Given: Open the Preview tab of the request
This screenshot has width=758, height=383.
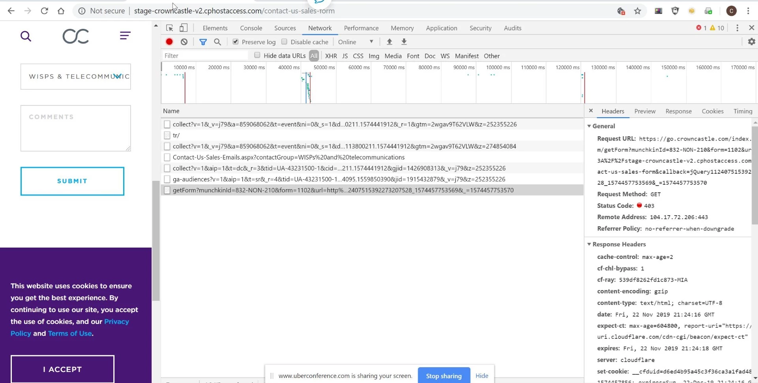Looking at the screenshot, I should 645,111.
